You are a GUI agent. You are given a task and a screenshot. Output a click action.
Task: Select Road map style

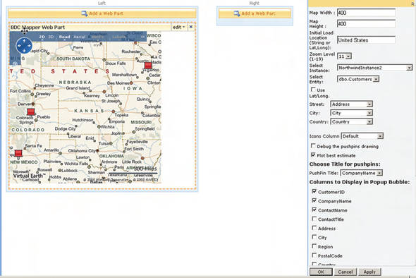(x=64, y=37)
